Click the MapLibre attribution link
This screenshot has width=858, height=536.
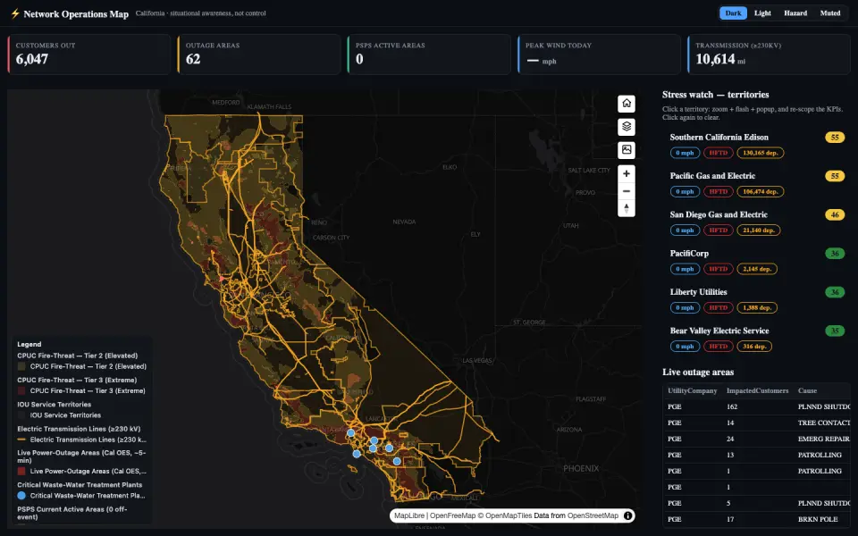pyautogui.click(x=409, y=515)
